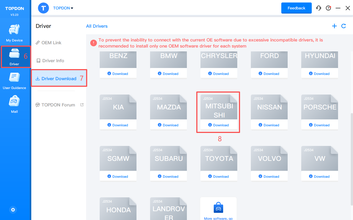The image size is (353, 220).
Task: Go to Driver Info section
Action: point(53,61)
